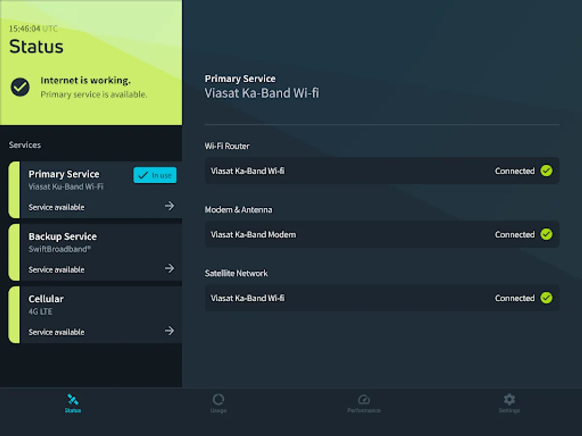Click the Internet is working checkmark icon
This screenshot has height=436, width=582.
coord(20,87)
